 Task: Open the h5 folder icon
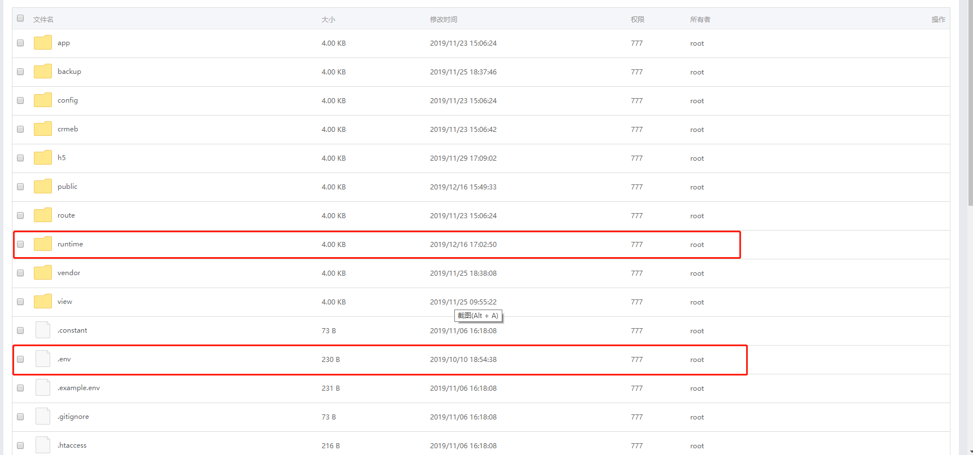[43, 158]
